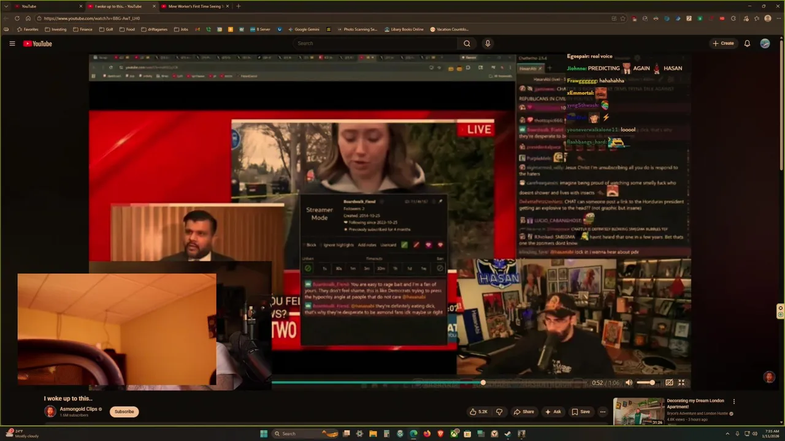Click the Share button
785x441 pixels.
(x=524, y=412)
